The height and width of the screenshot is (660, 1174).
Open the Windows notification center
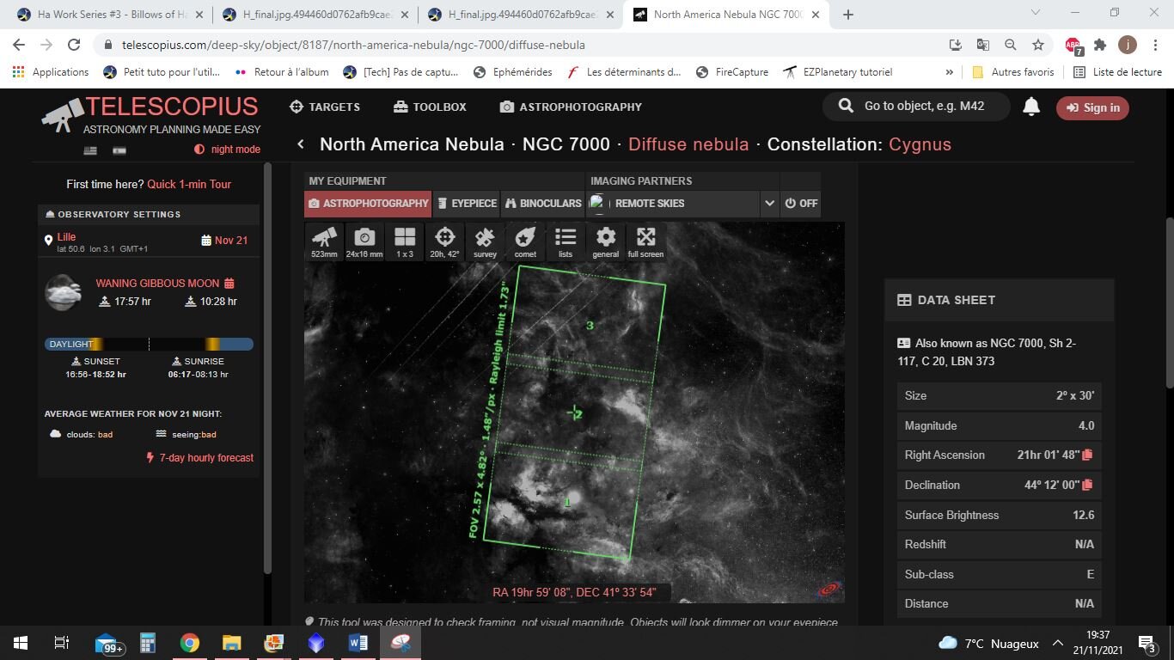1146,643
